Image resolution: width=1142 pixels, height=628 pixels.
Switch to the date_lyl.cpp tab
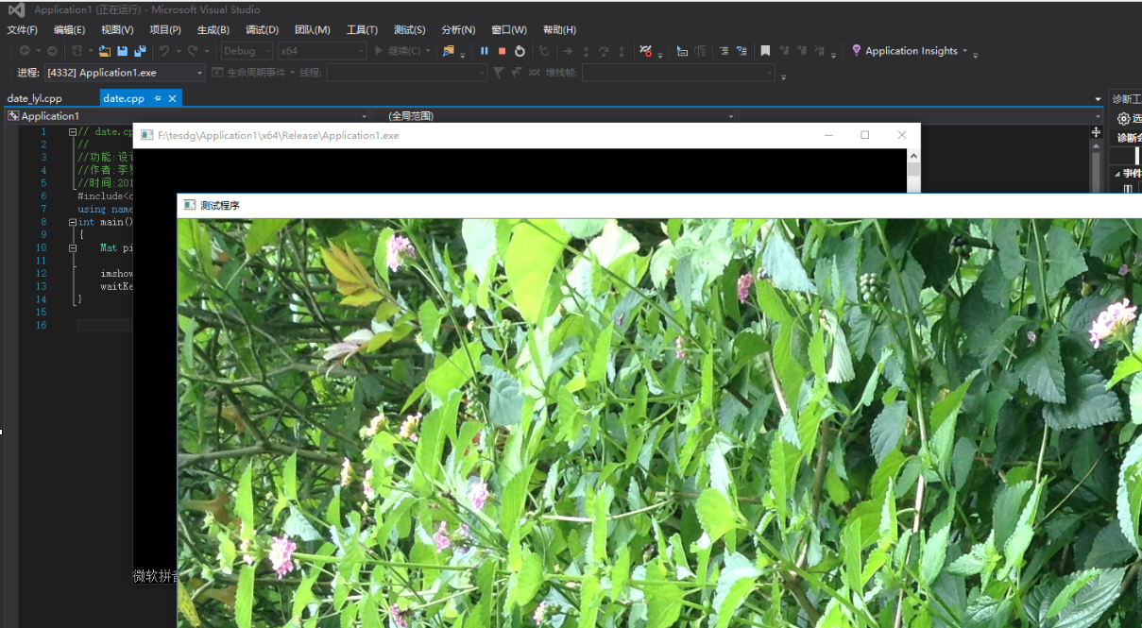pyautogui.click(x=35, y=98)
